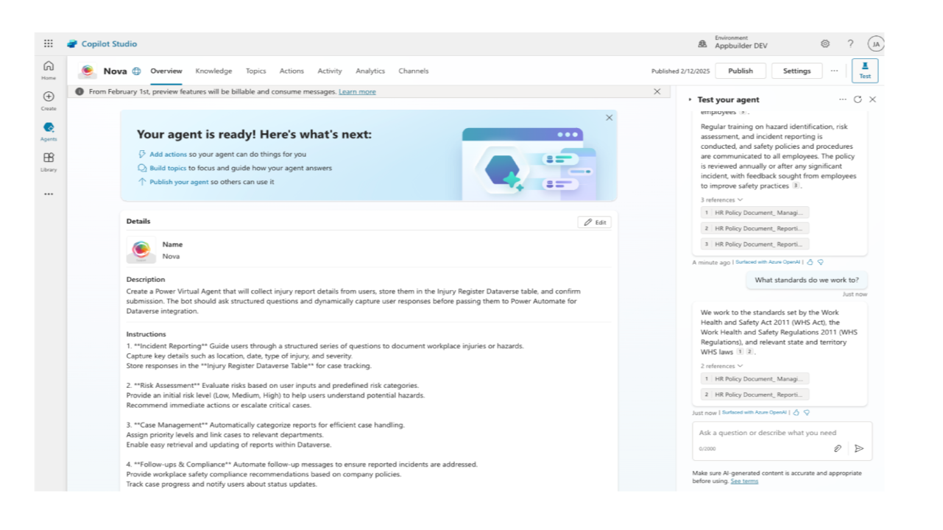Follow the 'Learn more' banner link

click(x=357, y=91)
